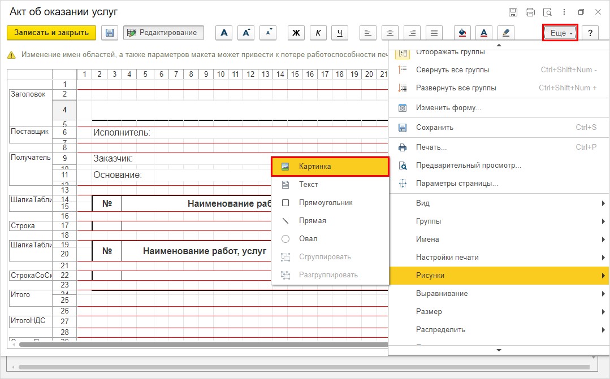Screen dimensions: 610x379
Task: Center text alignment in toolbar
Action: [390, 33]
